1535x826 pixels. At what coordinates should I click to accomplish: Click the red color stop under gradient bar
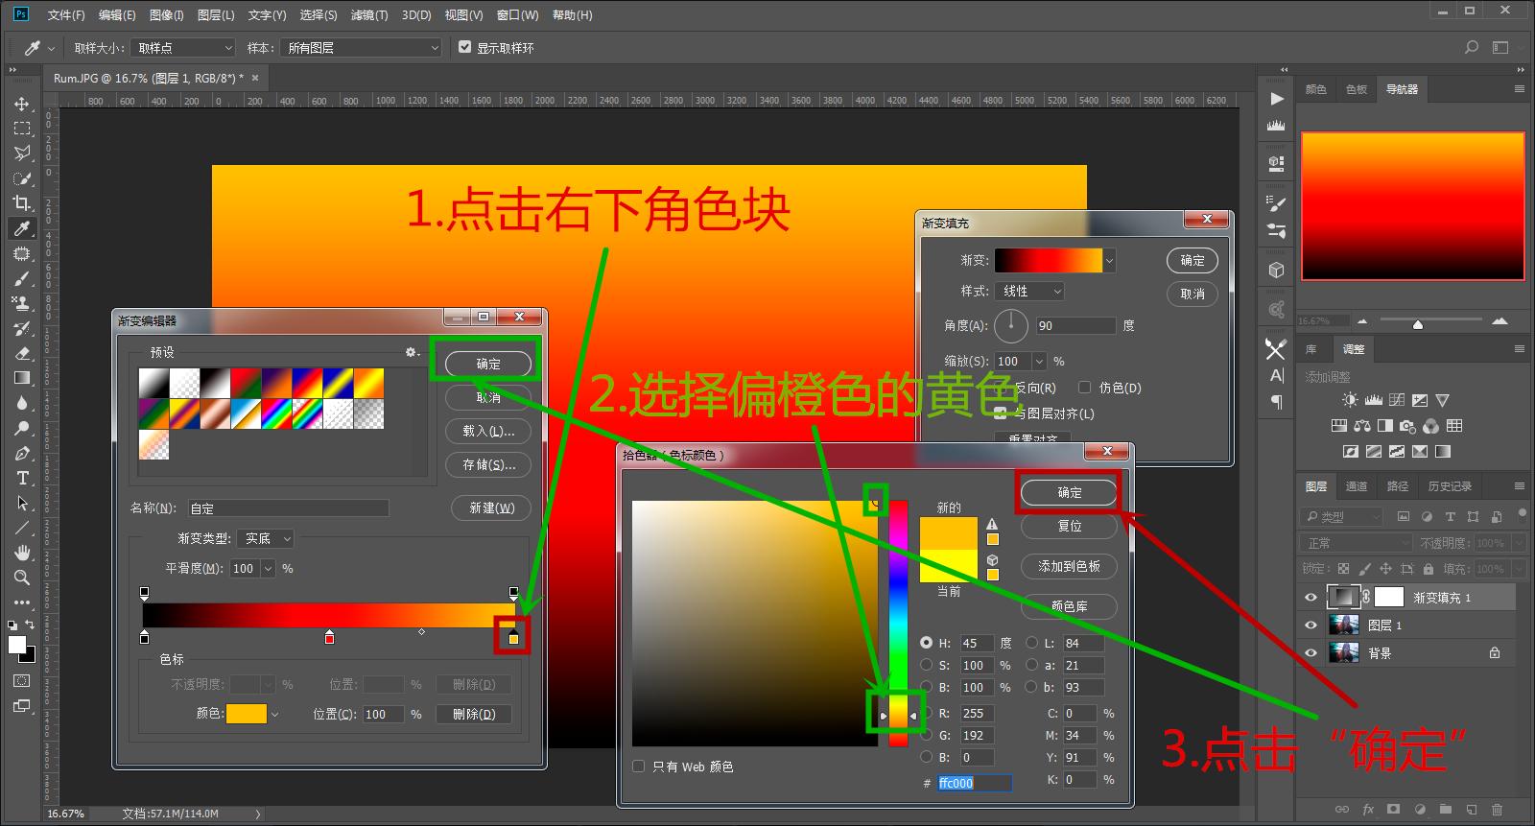pyautogui.click(x=329, y=637)
